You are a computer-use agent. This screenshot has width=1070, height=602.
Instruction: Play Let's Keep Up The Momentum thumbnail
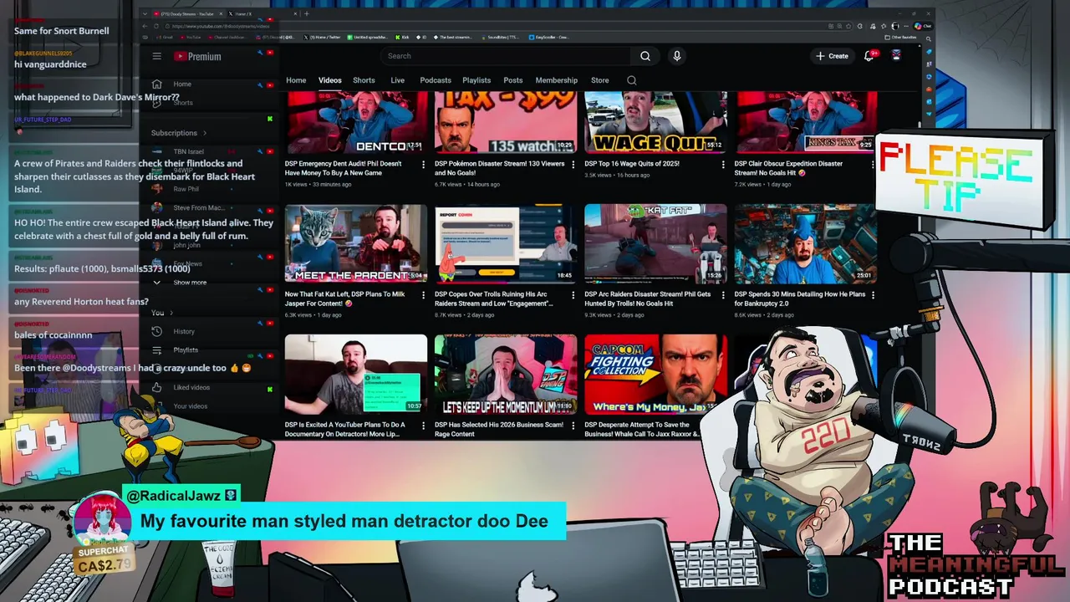(506, 375)
